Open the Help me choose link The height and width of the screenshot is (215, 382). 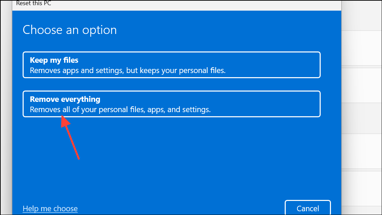(x=50, y=209)
